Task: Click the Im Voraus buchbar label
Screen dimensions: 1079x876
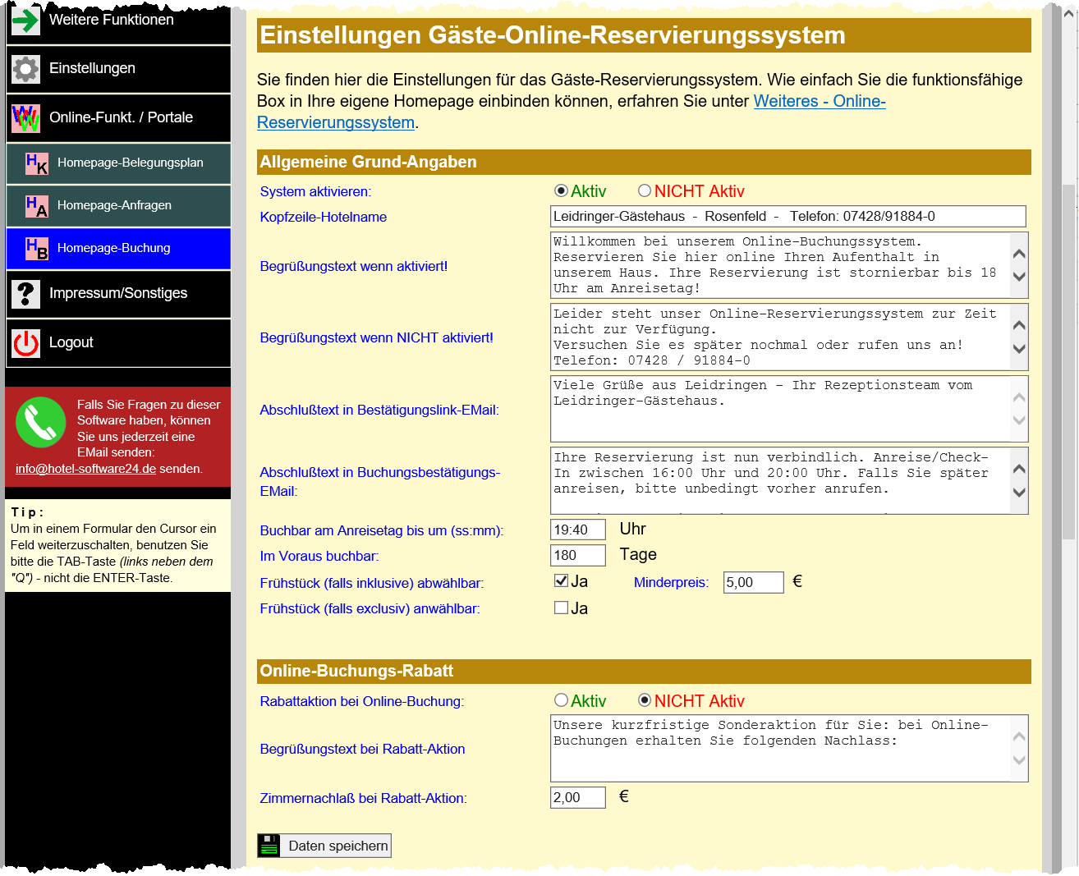Action: click(x=319, y=557)
